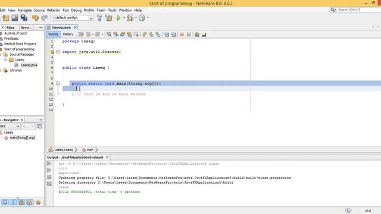Open the Debug menu
This screenshot has height=214, width=381.
point(76,10)
